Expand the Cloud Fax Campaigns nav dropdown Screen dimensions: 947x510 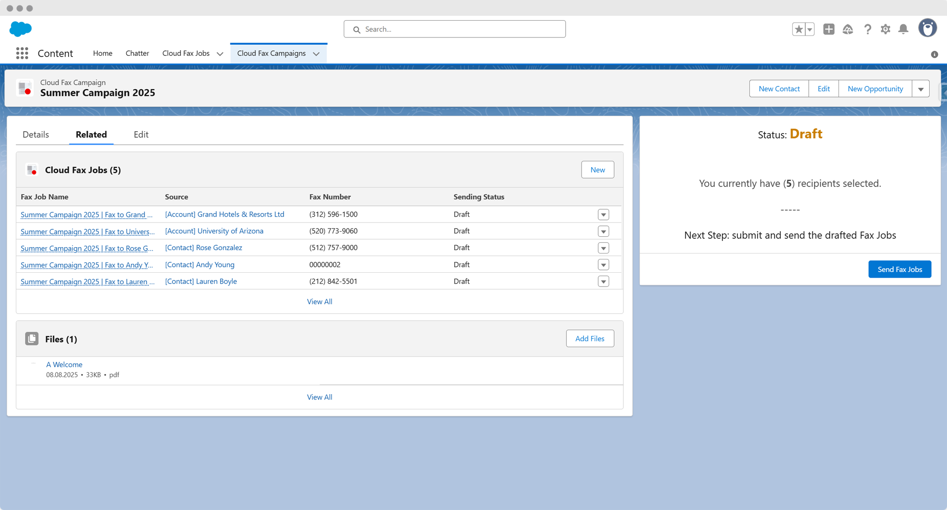316,54
